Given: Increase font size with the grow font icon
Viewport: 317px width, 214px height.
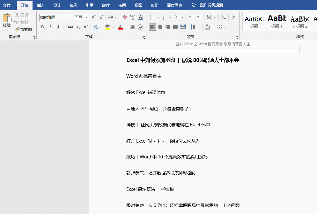Looking at the screenshot, I should pyautogui.click(x=93, y=17).
